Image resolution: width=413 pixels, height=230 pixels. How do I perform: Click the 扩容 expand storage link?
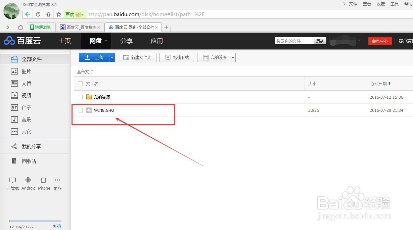point(57,226)
